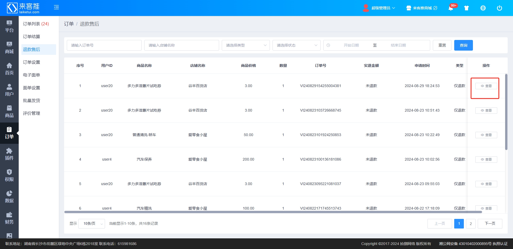Open 平台 section in left sidebar
This screenshot has width=513, height=249.
pos(9,27)
